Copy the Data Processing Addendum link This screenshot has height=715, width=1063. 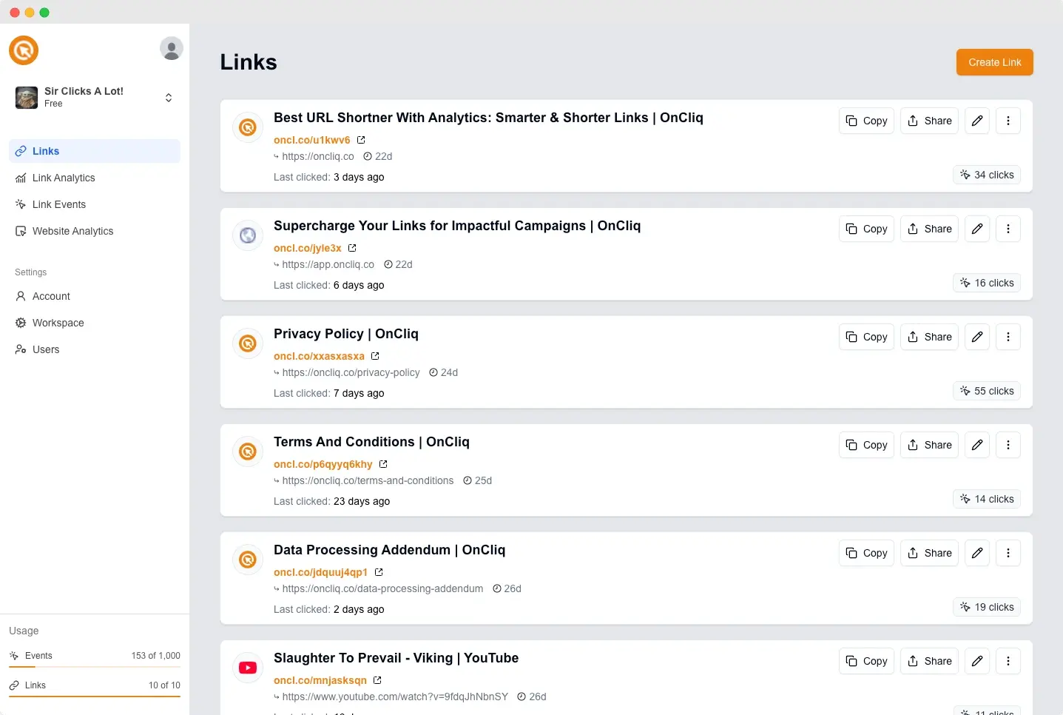click(866, 553)
